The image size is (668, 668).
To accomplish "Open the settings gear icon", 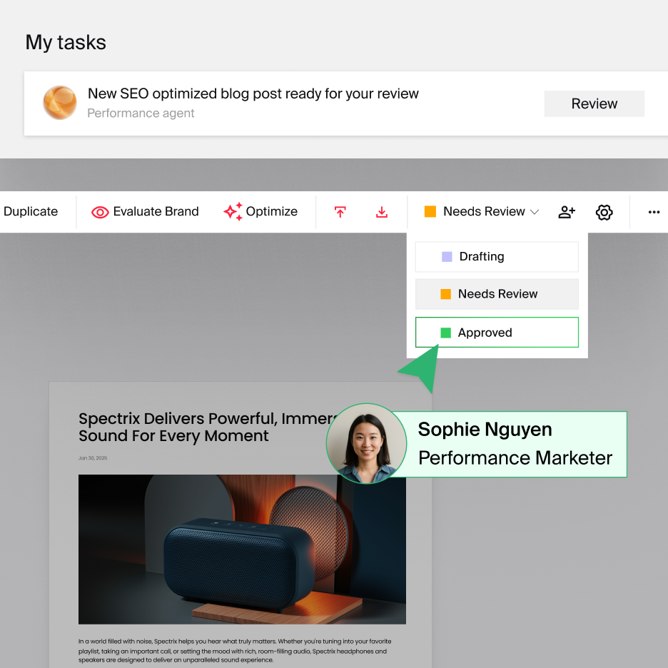I will click(x=604, y=212).
